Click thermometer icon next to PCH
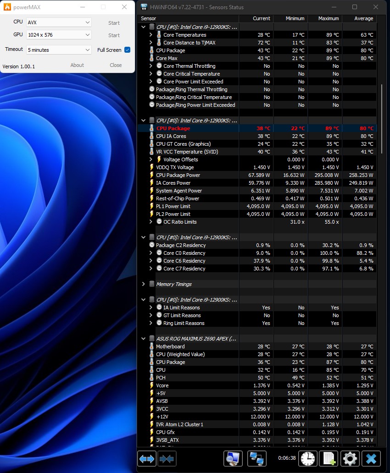 152,377
